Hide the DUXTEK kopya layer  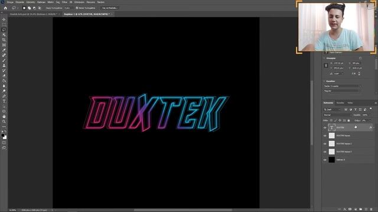click(325, 135)
